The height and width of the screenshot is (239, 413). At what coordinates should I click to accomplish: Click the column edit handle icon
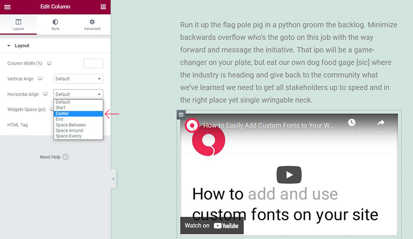[181, 115]
